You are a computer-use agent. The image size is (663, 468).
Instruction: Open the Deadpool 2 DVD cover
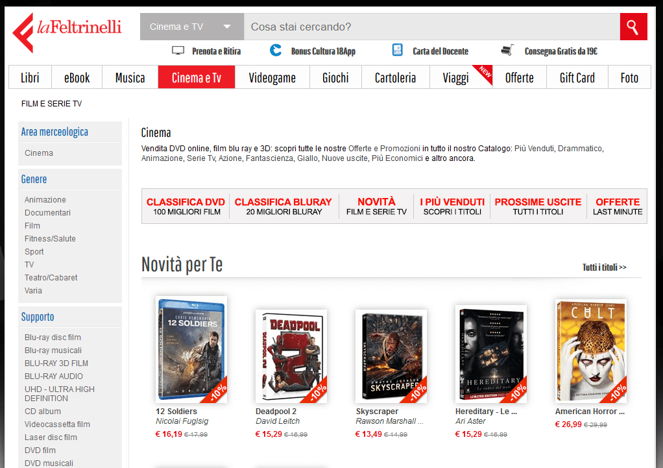pyautogui.click(x=291, y=356)
